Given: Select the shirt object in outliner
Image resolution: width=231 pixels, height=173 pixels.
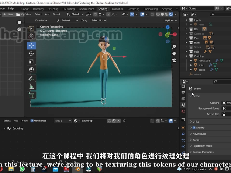Looking at the screenshot, I should click(x=201, y=65).
